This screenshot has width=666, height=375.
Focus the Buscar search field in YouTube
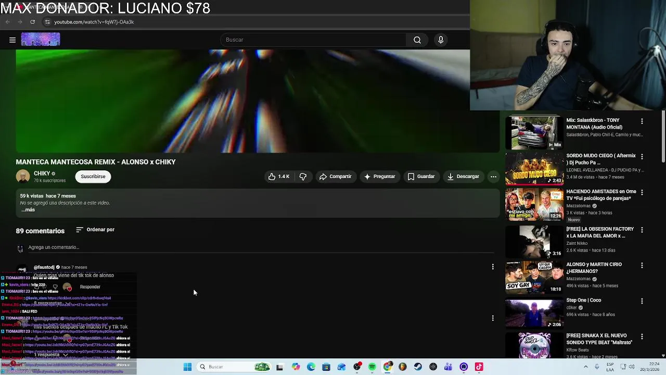(x=314, y=40)
